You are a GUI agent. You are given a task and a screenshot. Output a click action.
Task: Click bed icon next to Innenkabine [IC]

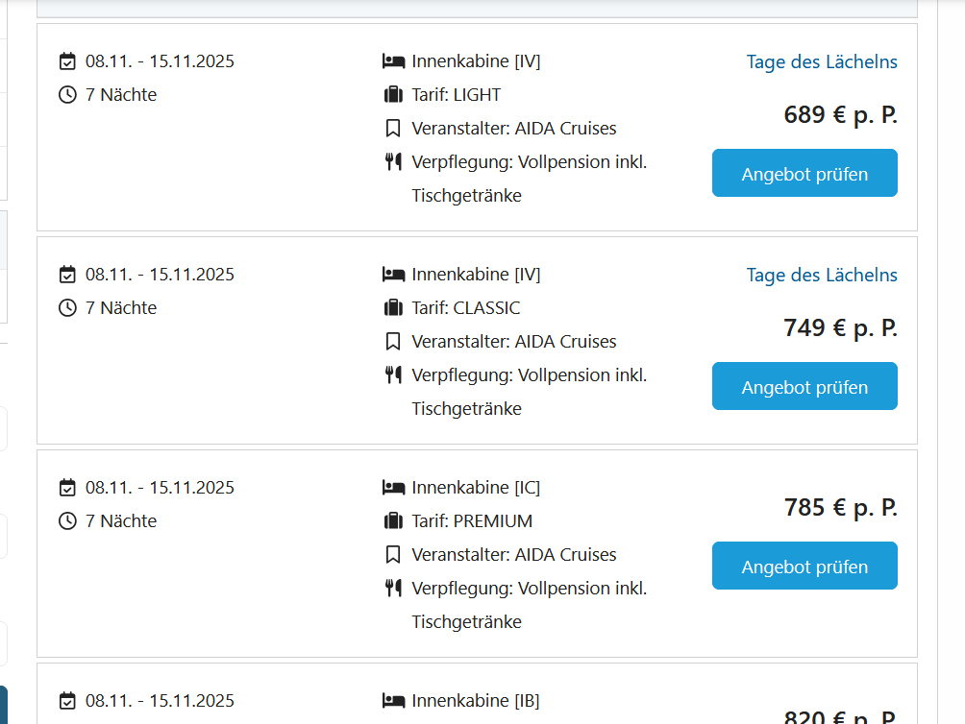[x=393, y=488]
